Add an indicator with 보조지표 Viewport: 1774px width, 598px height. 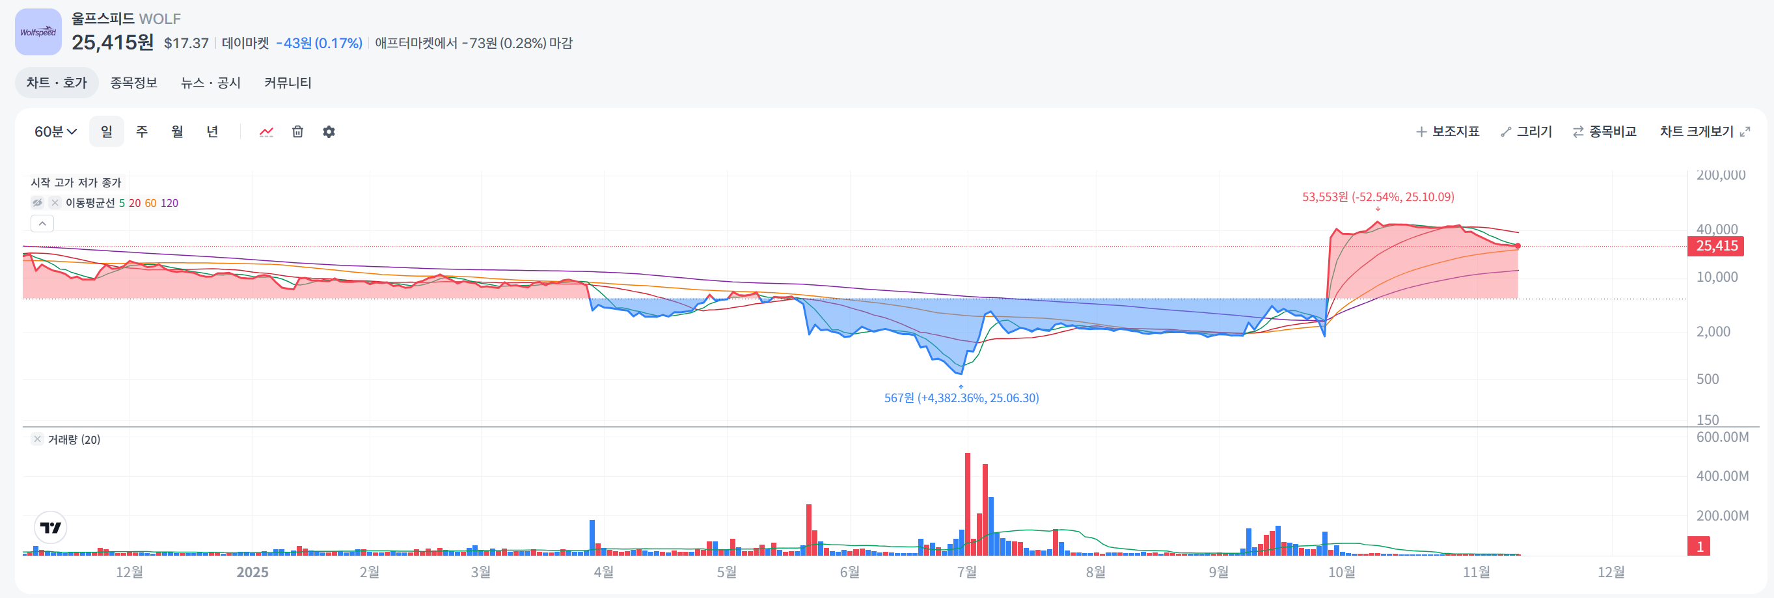pos(1447,131)
